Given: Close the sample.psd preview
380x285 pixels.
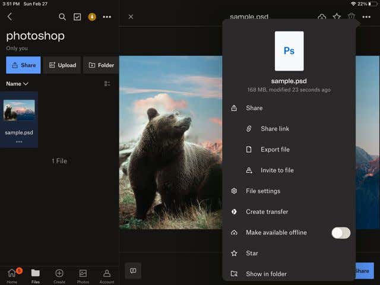Looking at the screenshot, I should click(x=131, y=17).
